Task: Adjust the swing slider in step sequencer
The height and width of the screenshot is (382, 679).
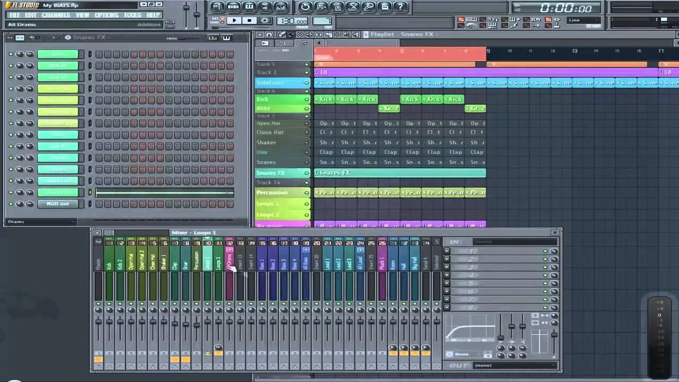Action: 188,38
